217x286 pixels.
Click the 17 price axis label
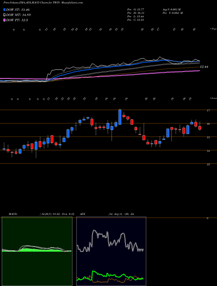[208, 110]
